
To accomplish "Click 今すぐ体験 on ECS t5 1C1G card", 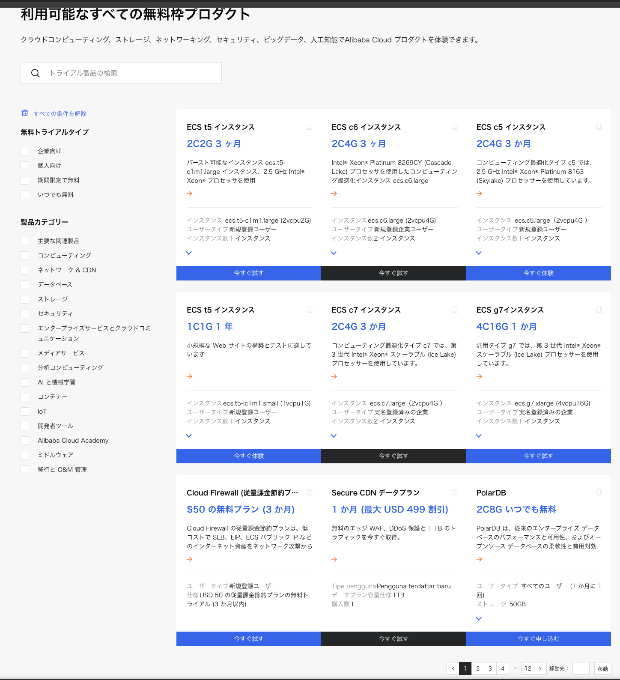I will point(249,456).
